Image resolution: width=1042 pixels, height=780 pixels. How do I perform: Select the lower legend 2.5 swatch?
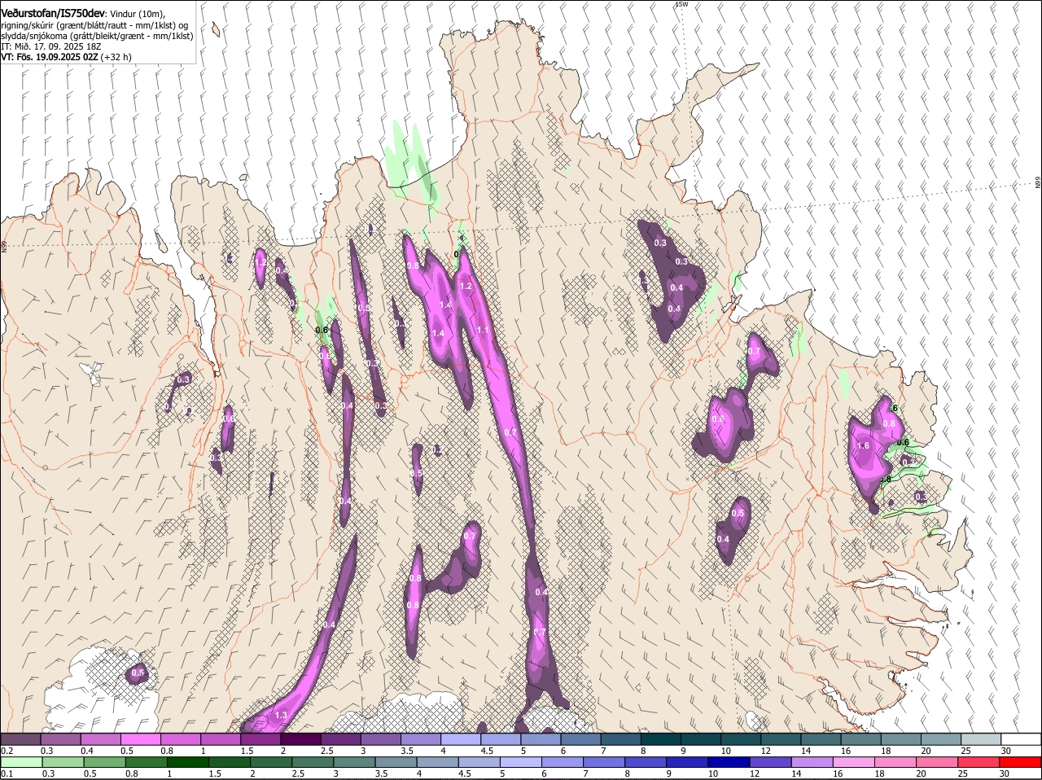click(x=313, y=762)
